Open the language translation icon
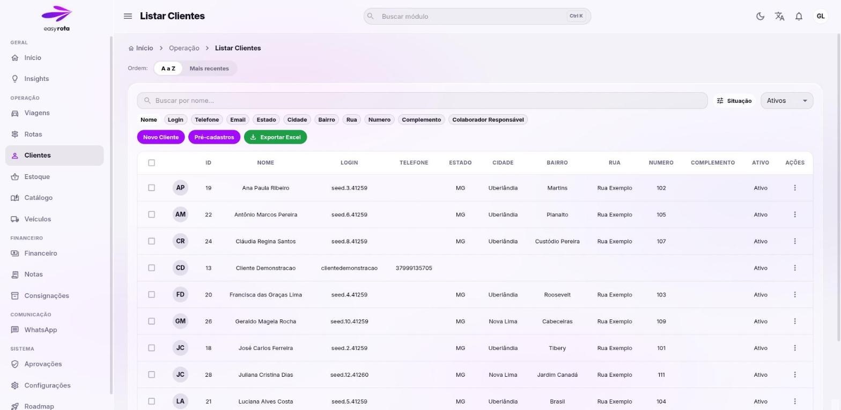The width and height of the screenshot is (841, 410). 779,16
